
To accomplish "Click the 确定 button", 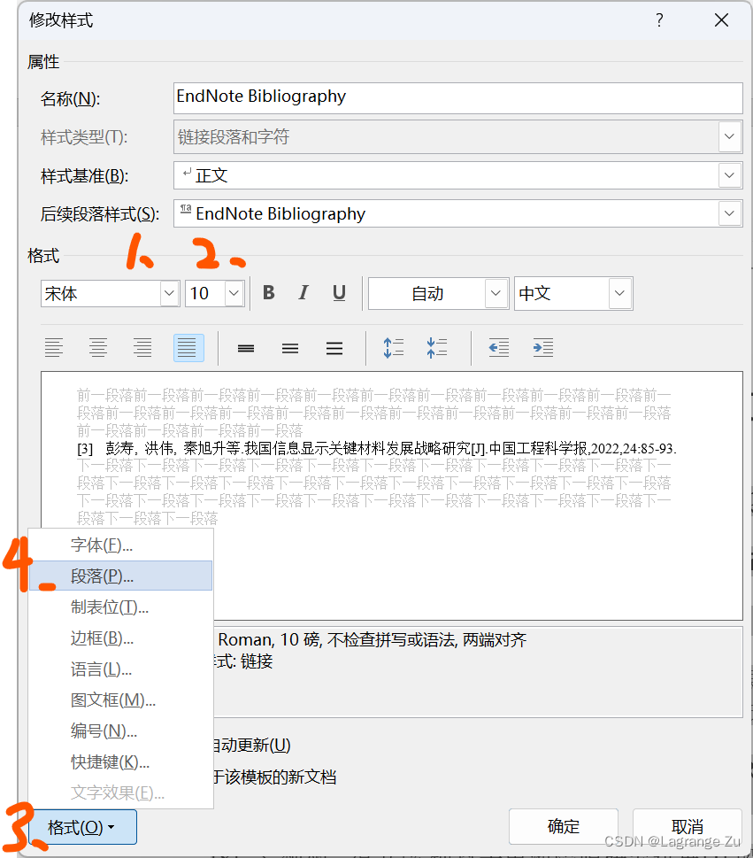I will 564,826.
